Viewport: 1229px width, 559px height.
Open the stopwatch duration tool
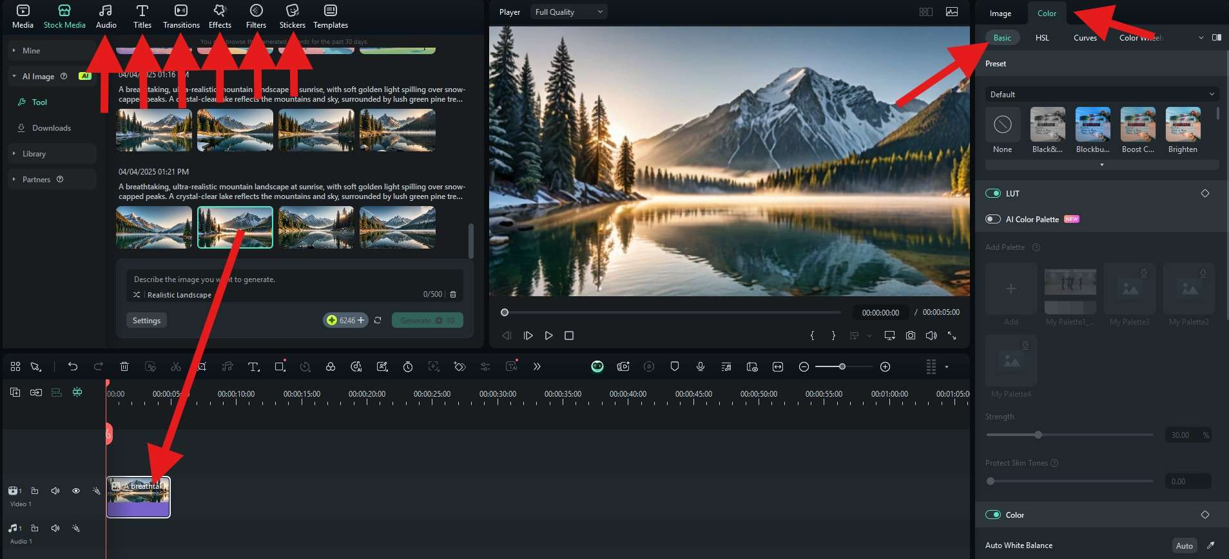click(x=408, y=366)
